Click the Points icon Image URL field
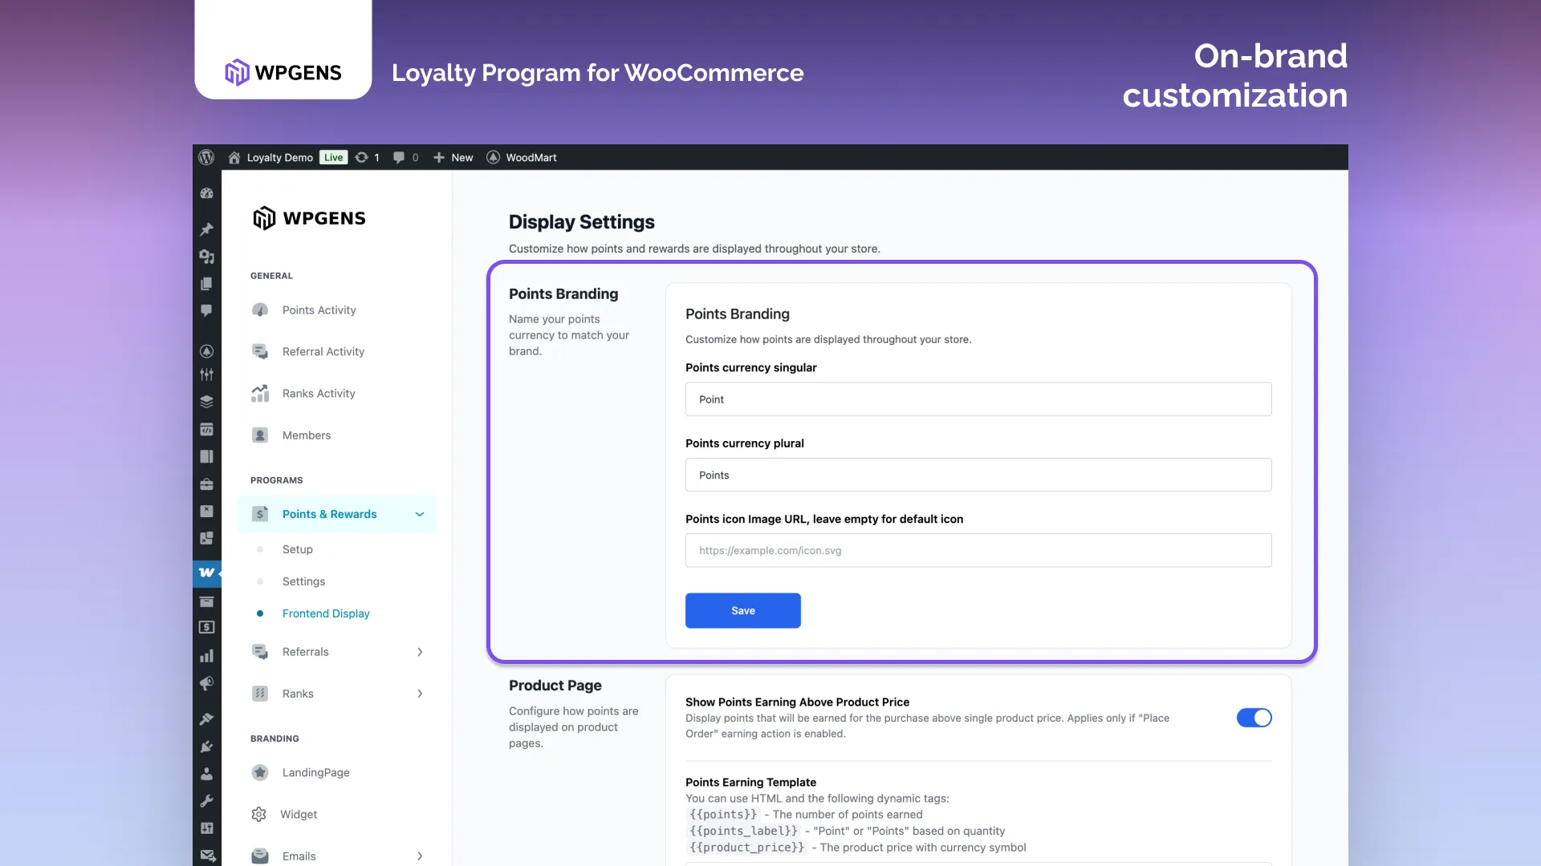The height and width of the screenshot is (866, 1541). tap(978, 550)
